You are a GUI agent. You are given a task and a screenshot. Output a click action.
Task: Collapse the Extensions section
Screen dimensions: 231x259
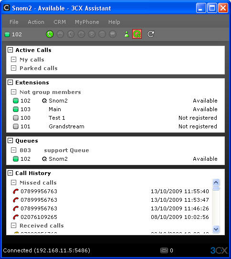10,82
